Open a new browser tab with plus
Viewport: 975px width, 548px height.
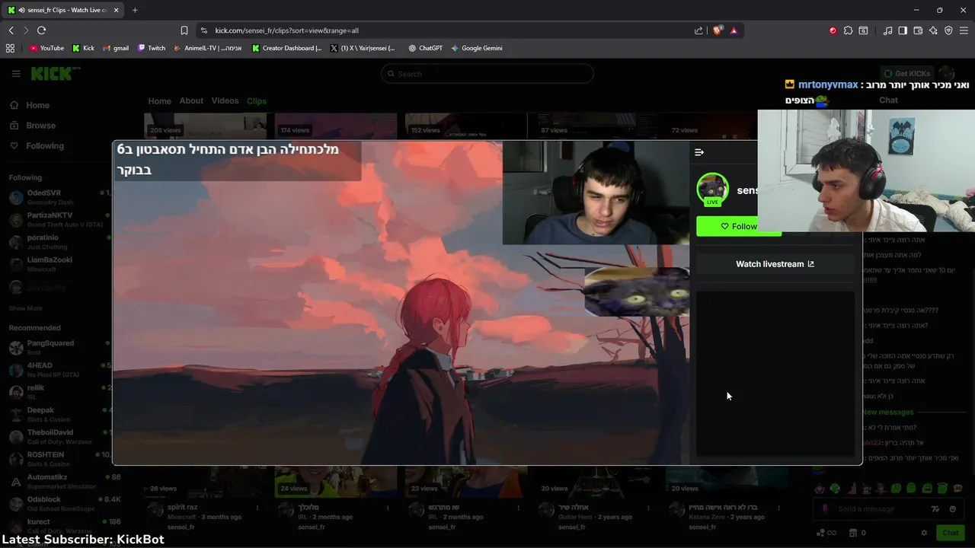135,10
